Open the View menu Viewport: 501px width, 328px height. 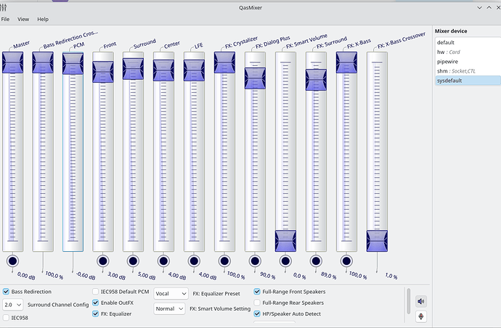coord(23,19)
